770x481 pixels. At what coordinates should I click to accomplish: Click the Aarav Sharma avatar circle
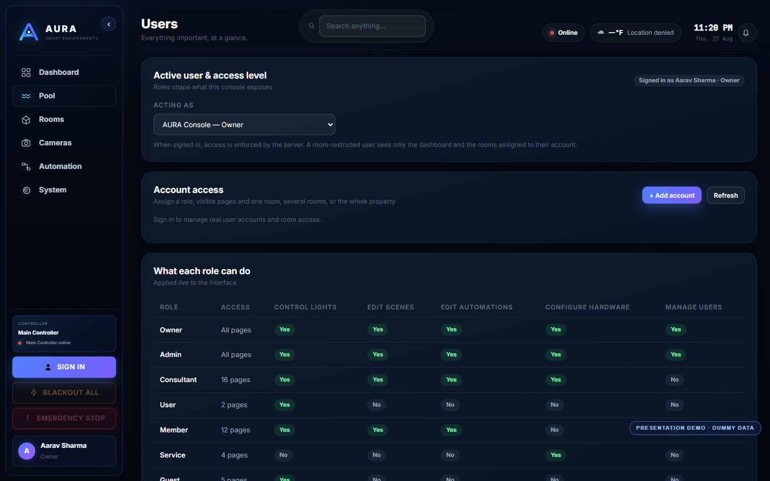pyautogui.click(x=27, y=451)
